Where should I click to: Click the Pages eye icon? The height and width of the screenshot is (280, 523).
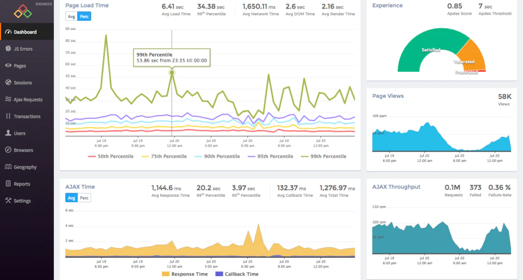click(x=8, y=66)
